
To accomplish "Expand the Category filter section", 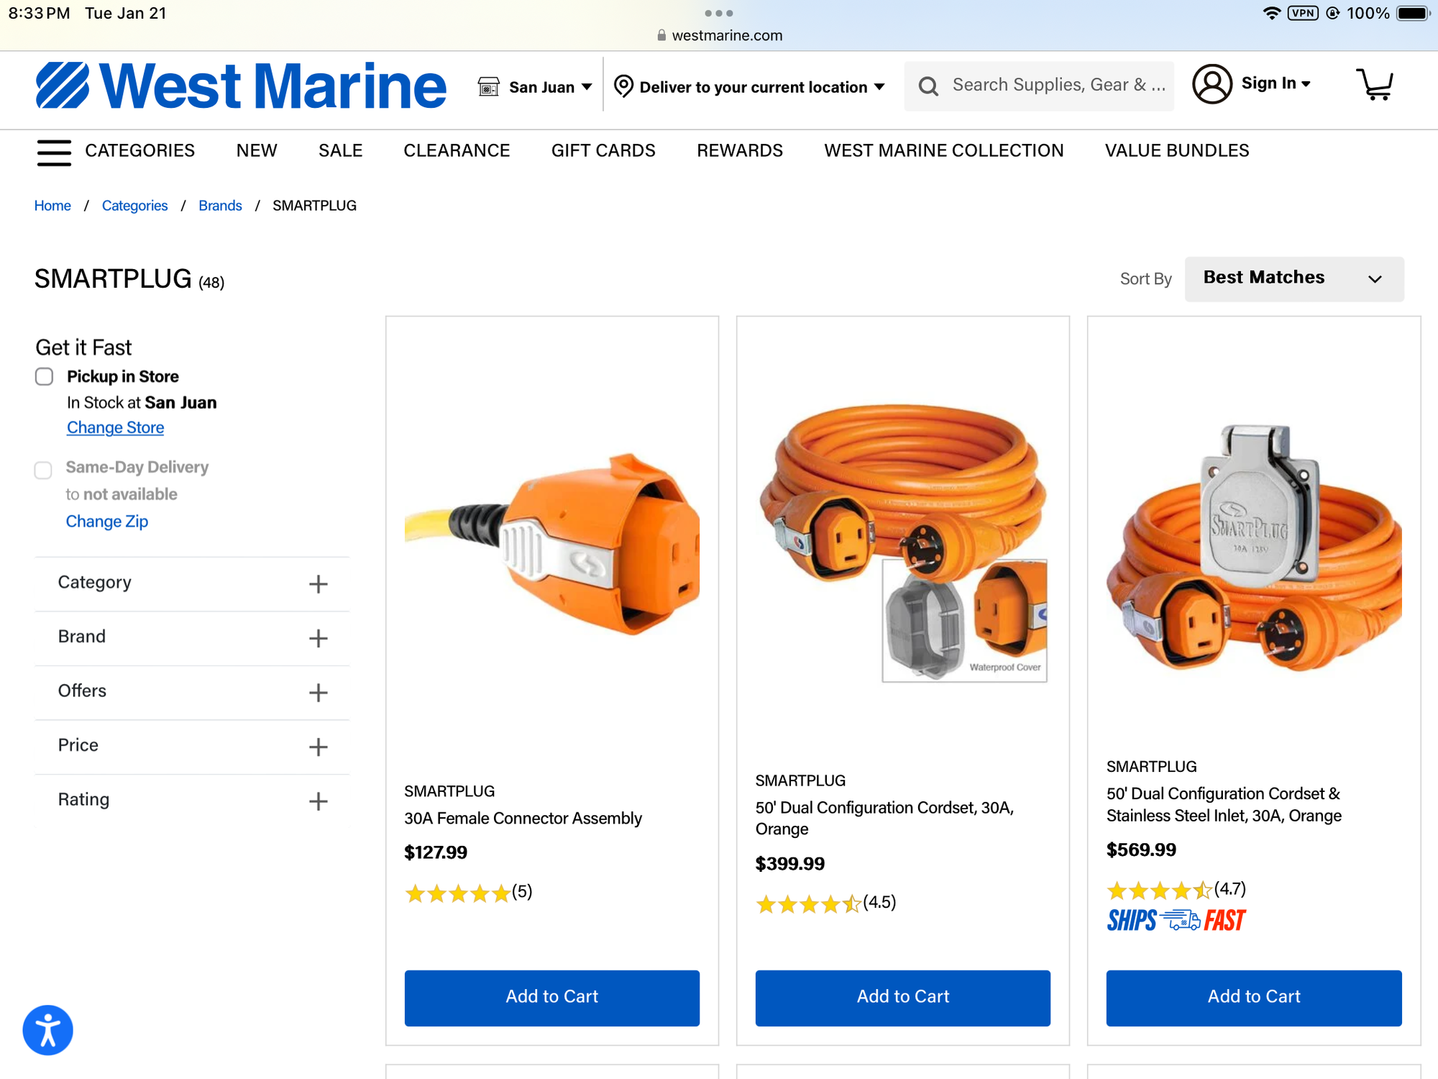I will coord(318,583).
